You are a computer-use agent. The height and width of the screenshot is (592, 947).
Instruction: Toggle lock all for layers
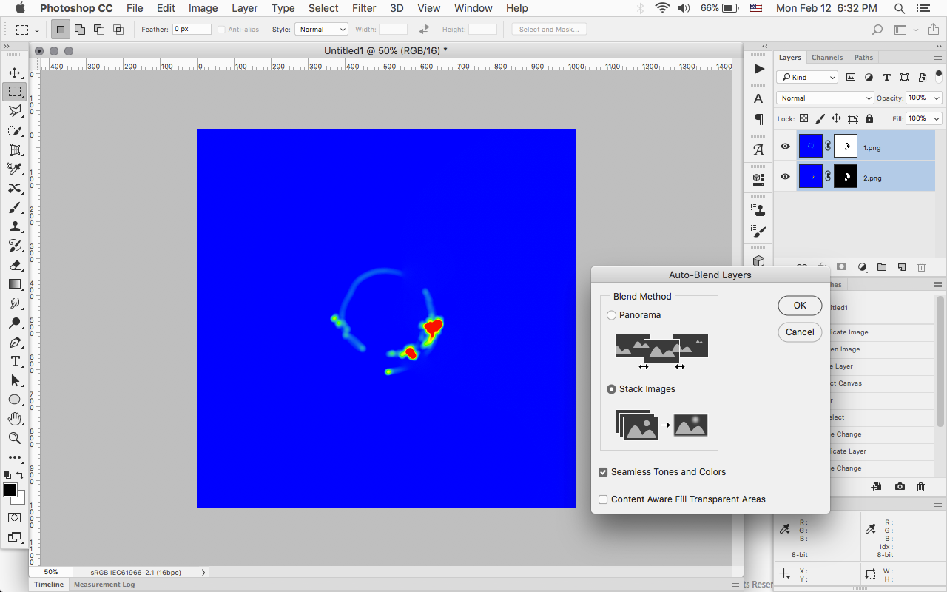pyautogui.click(x=869, y=118)
